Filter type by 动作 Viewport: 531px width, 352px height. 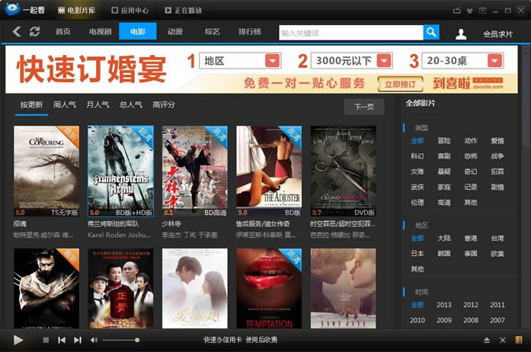coord(471,141)
